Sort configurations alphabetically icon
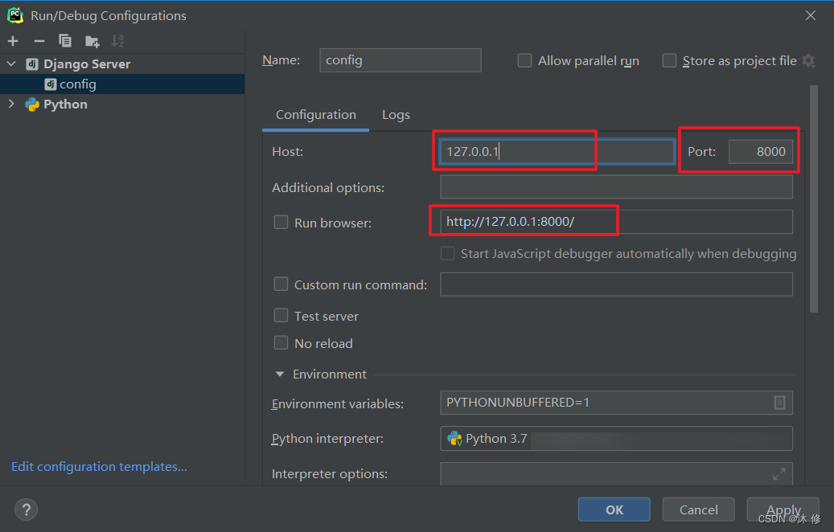This screenshot has height=532, width=834. point(117,41)
